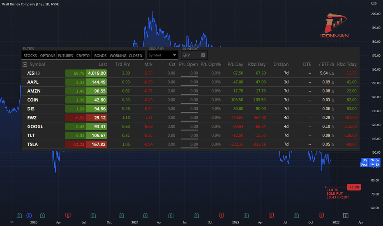This screenshot has width=383, height=226.
Task: Select the EWZ symbol
Action: click(32, 118)
